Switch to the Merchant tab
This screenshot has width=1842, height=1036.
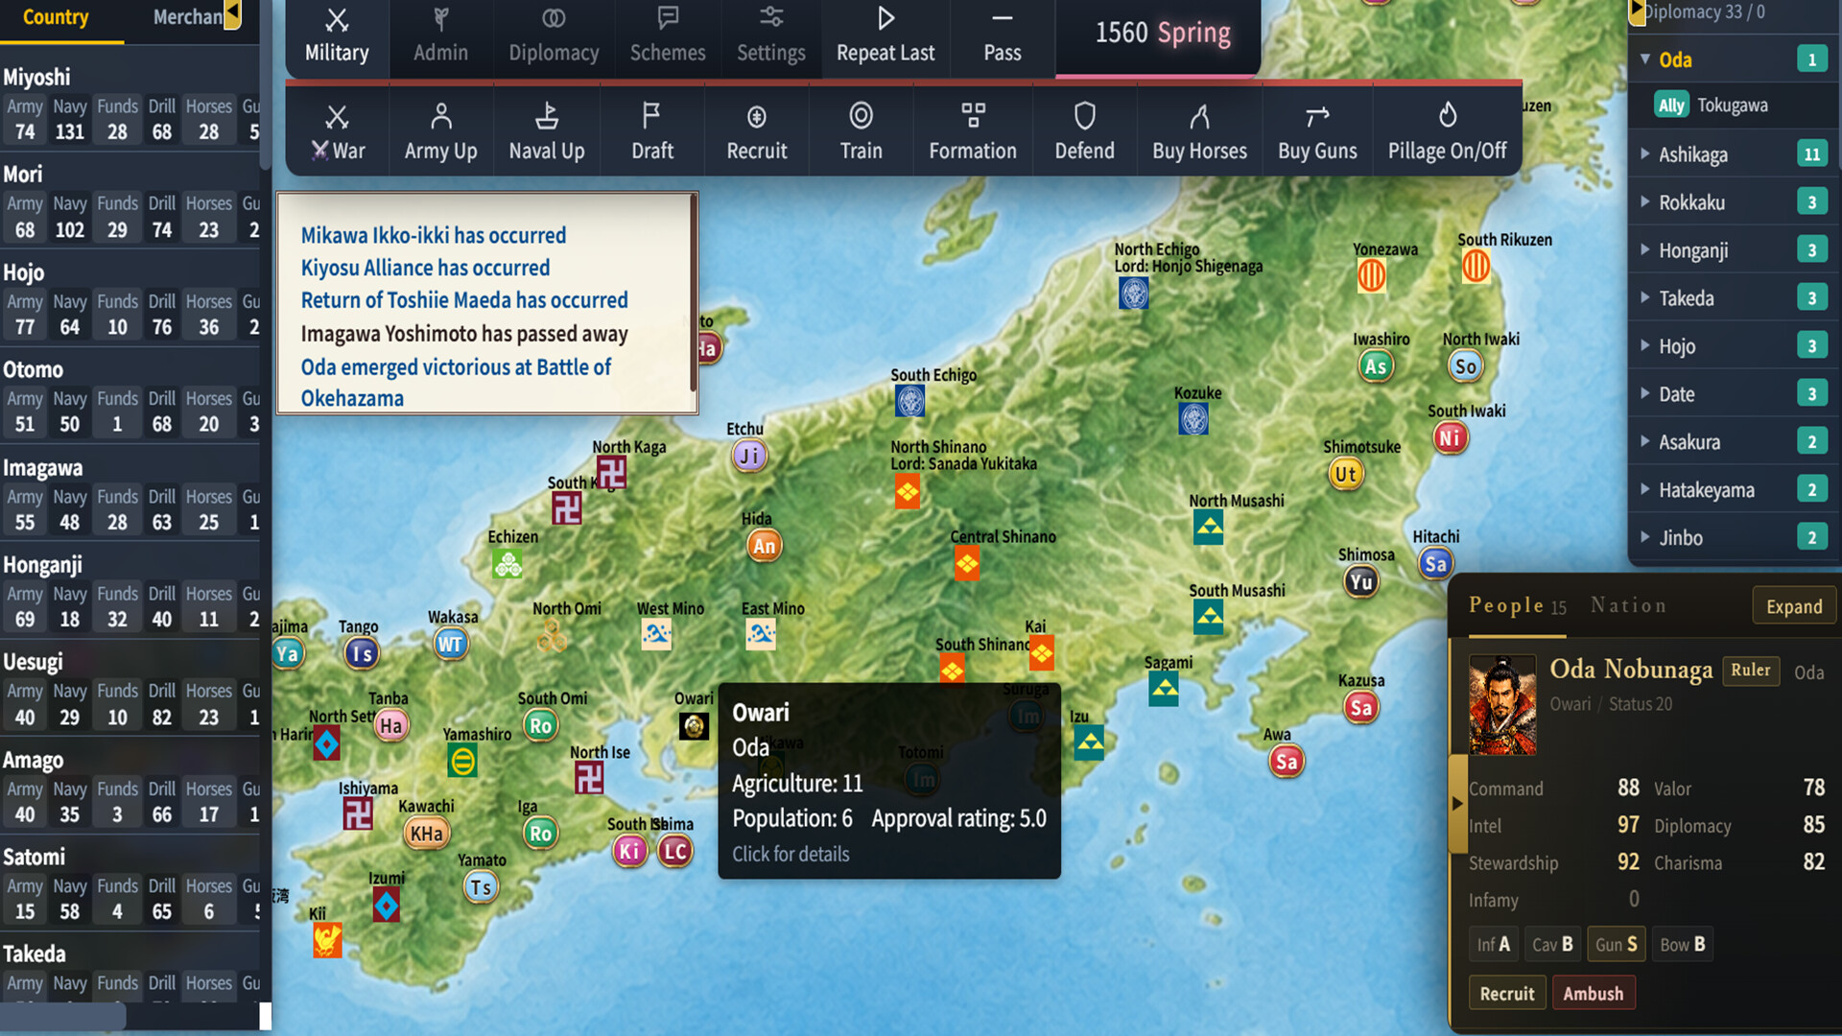(x=187, y=17)
